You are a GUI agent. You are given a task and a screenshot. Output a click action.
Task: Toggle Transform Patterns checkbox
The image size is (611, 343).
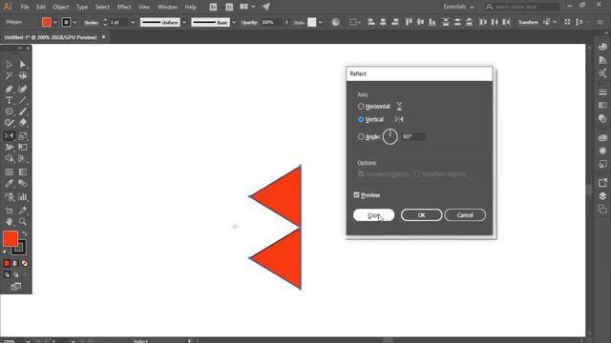[417, 173]
